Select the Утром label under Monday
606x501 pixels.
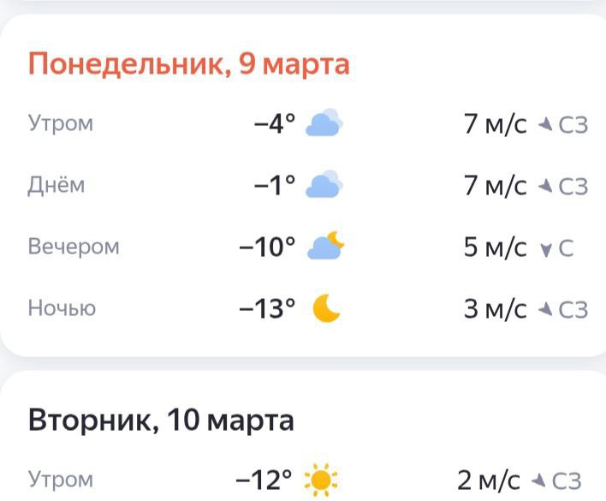(60, 124)
